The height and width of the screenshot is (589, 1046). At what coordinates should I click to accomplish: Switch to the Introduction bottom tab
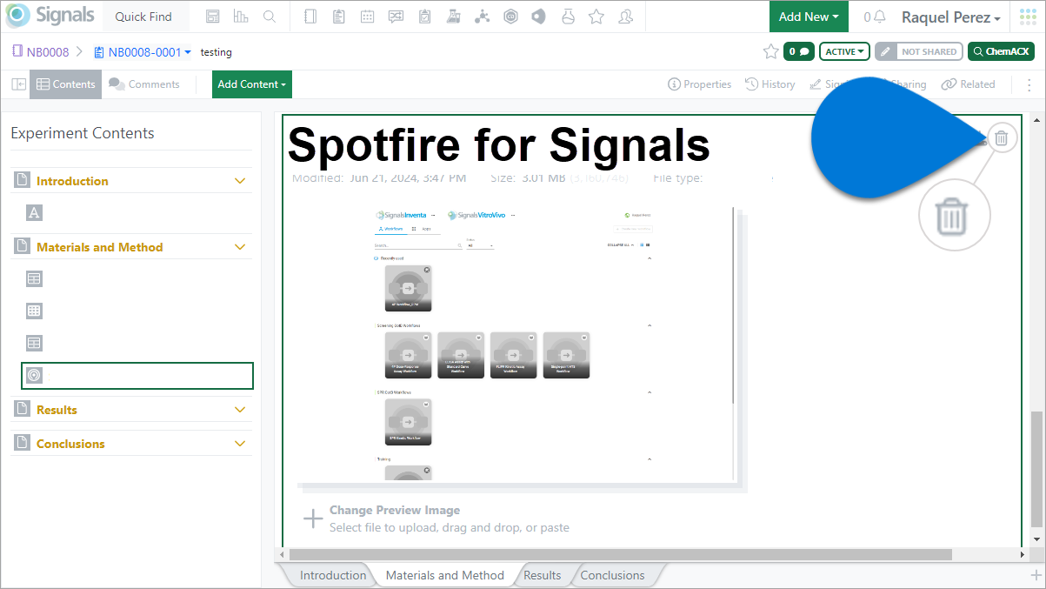click(333, 575)
